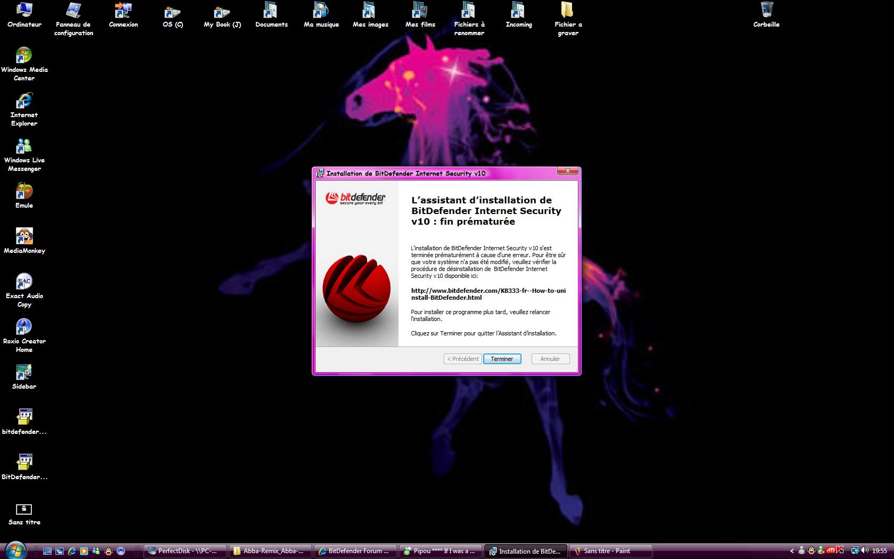Select the lowercase bitdefender... installer file icon
The height and width of the screenshot is (559, 894).
coord(24,422)
